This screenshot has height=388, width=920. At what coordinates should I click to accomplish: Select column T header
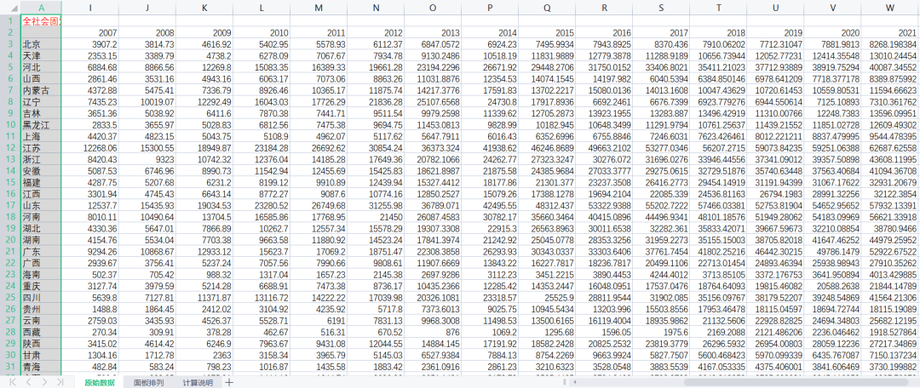pyautogui.click(x=719, y=7)
